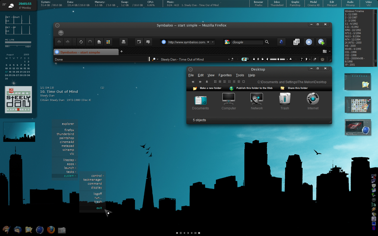Click stop square in bottom desktop player controls

click(199, 233)
